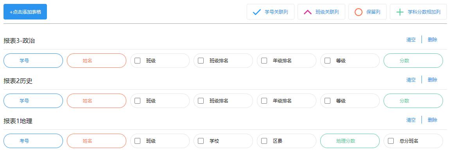Check 班级 checkbox in 报表3-政治

point(138,61)
